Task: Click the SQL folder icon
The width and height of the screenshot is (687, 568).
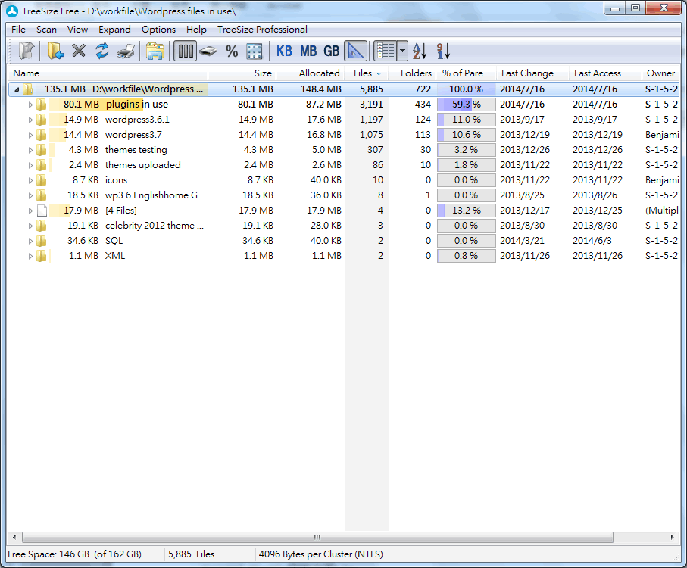Action: click(42, 240)
